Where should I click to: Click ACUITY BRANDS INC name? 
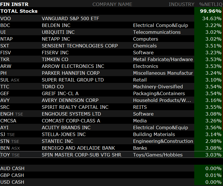[x=66, y=128]
